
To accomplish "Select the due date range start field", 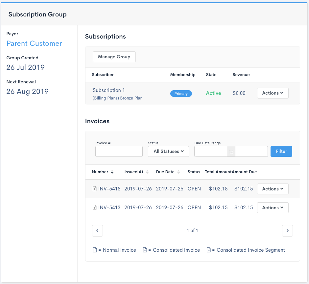I will tap(211, 151).
